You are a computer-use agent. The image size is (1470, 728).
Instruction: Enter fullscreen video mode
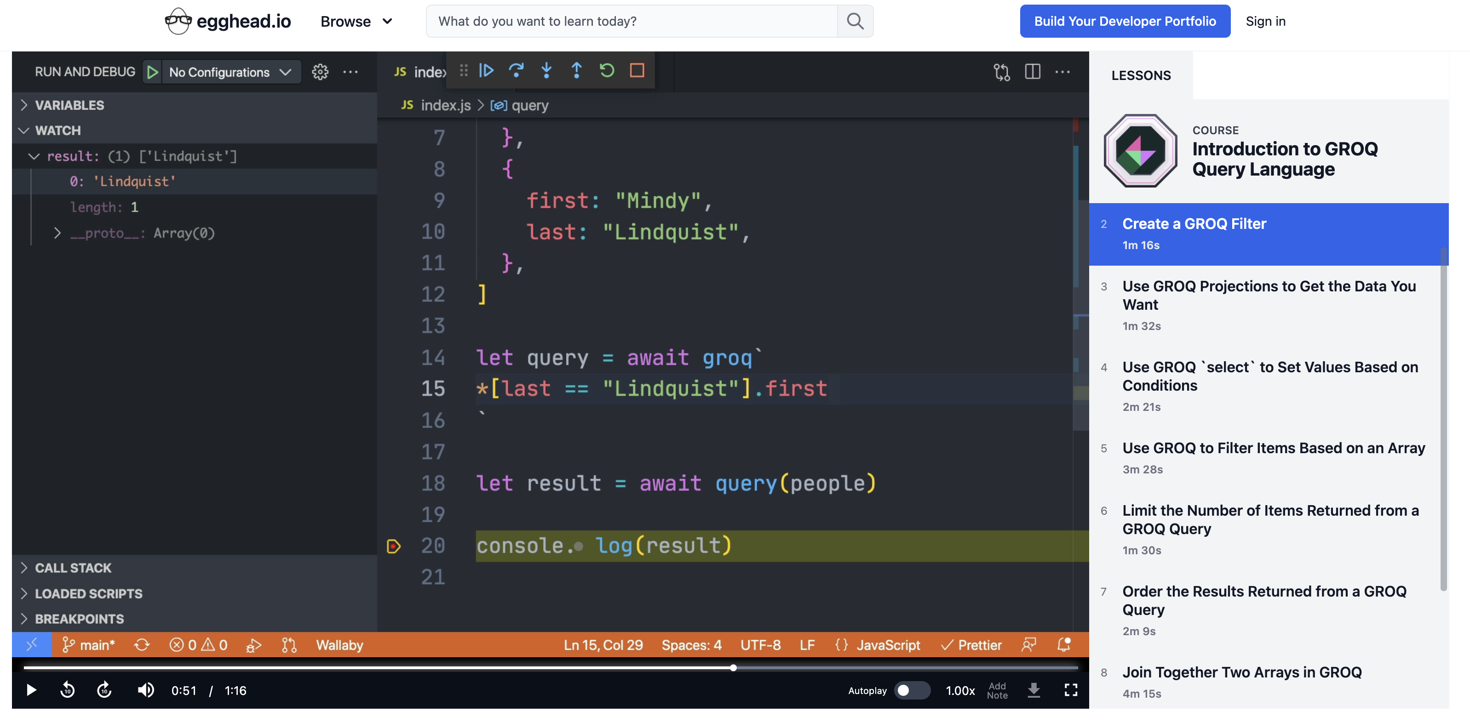[1071, 690]
